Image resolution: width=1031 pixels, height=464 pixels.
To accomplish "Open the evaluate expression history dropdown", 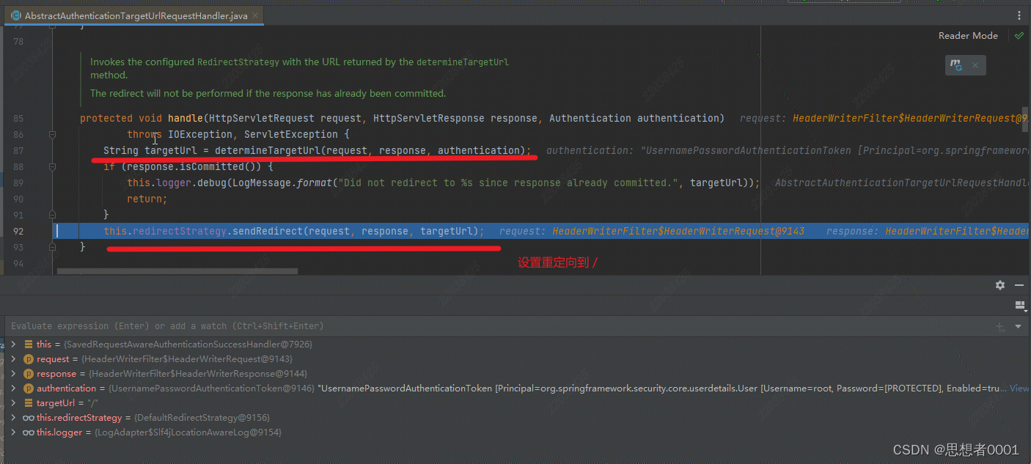I will point(1018,327).
